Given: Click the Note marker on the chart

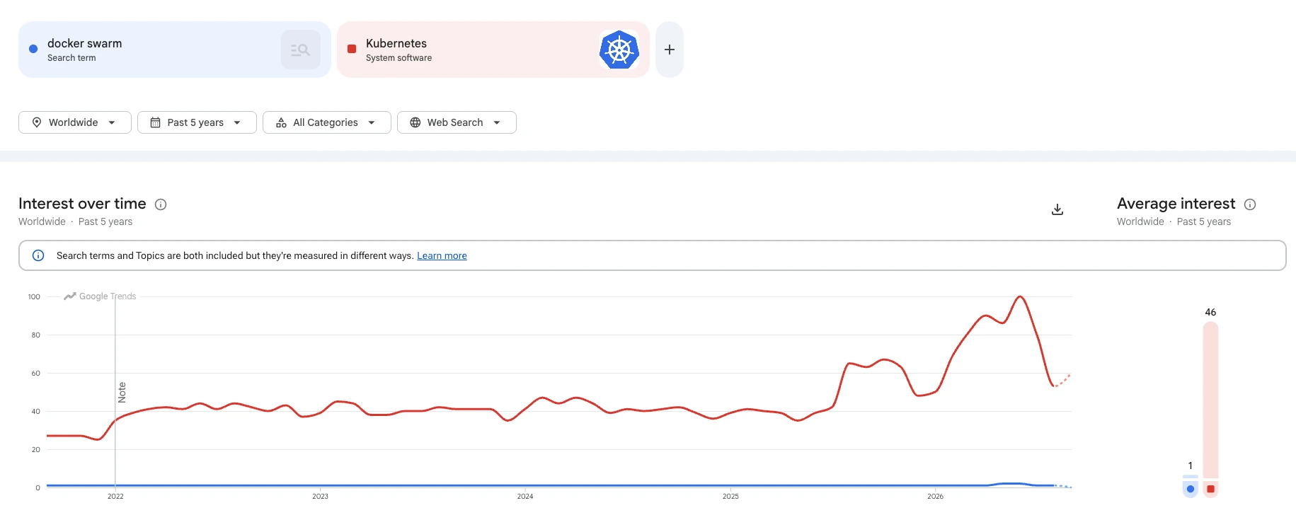Looking at the screenshot, I should click(x=122, y=393).
